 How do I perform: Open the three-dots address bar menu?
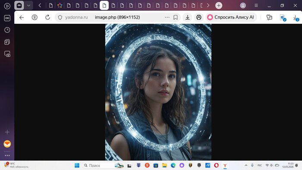[x=167, y=17]
